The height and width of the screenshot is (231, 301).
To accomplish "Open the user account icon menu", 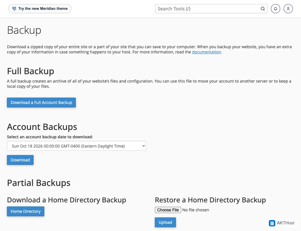I will tap(288, 9).
